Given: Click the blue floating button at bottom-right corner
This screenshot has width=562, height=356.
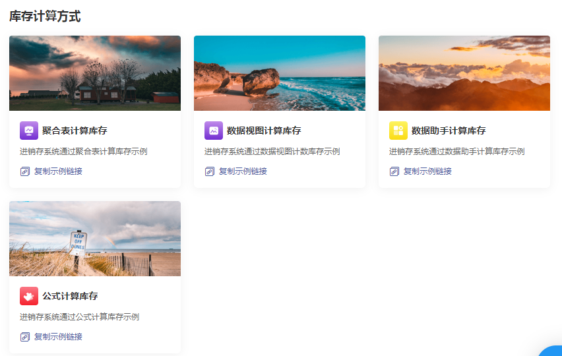Looking at the screenshot, I should click(x=553, y=350).
